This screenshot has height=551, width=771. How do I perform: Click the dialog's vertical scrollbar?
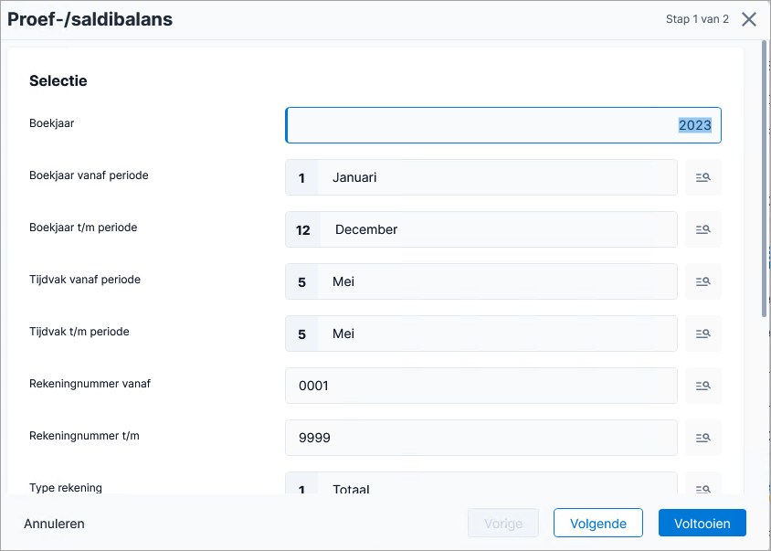[764, 180]
